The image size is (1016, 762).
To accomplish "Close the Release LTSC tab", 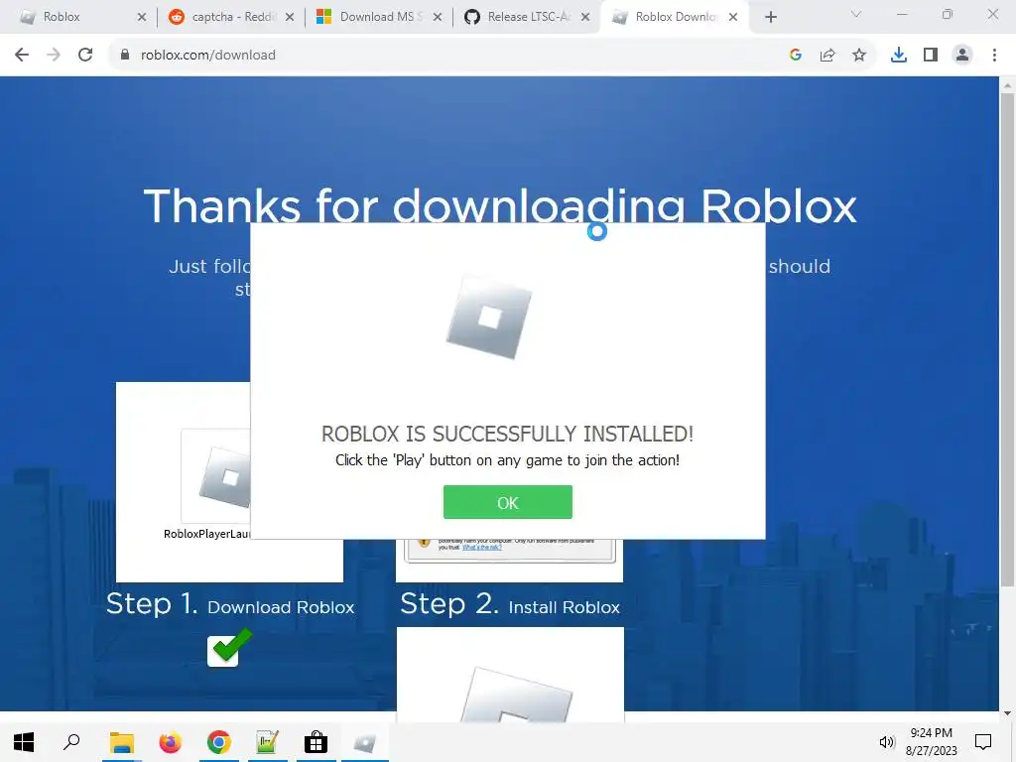I will tap(585, 17).
